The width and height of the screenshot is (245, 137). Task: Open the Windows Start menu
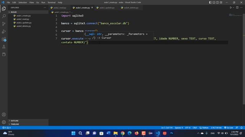(x=73, y=133)
